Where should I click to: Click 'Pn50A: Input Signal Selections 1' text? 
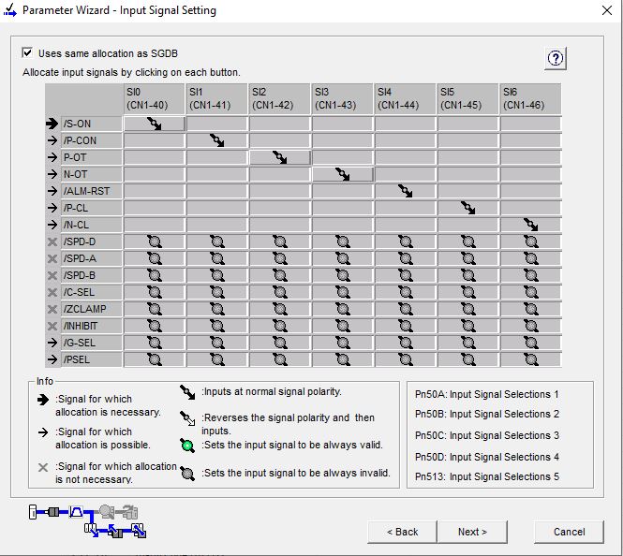(x=487, y=394)
